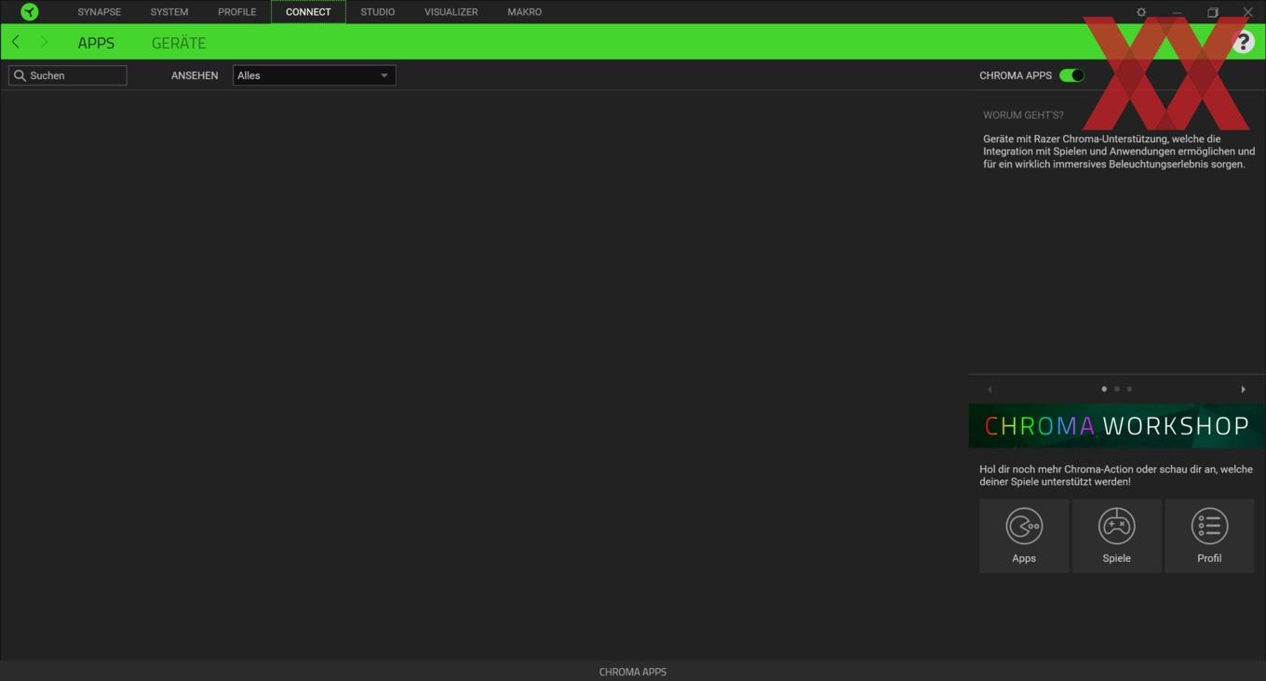This screenshot has width=1266, height=681.
Task: Select the first carousel dot
Action: click(1104, 389)
